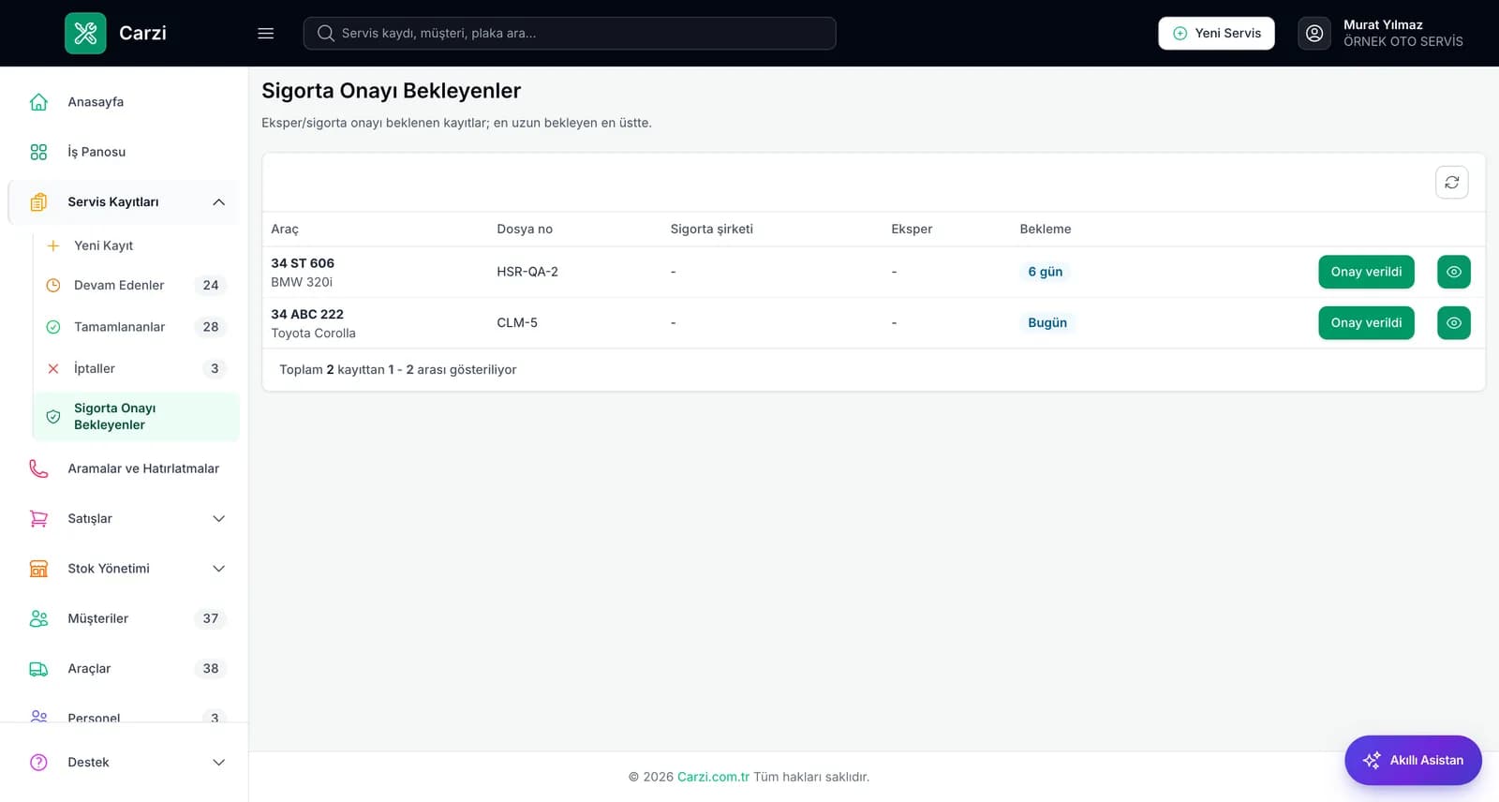1499x802 pixels.
Task: Expand the Stok Yönetimi chevron
Action: point(218,569)
